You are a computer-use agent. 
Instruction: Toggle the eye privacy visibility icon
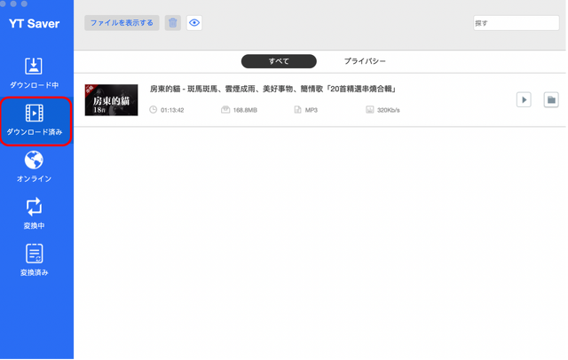pyautogui.click(x=194, y=22)
